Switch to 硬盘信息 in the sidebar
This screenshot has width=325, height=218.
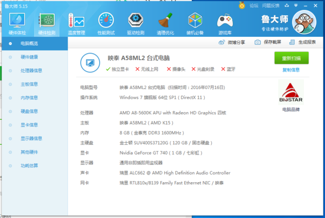pyautogui.click(x=29, y=111)
